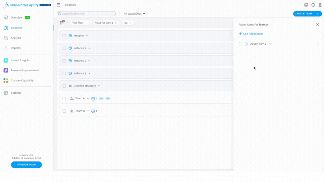Screen dimensions: 324x182
Task: Select the Team B checkbox
Action: (64, 111)
